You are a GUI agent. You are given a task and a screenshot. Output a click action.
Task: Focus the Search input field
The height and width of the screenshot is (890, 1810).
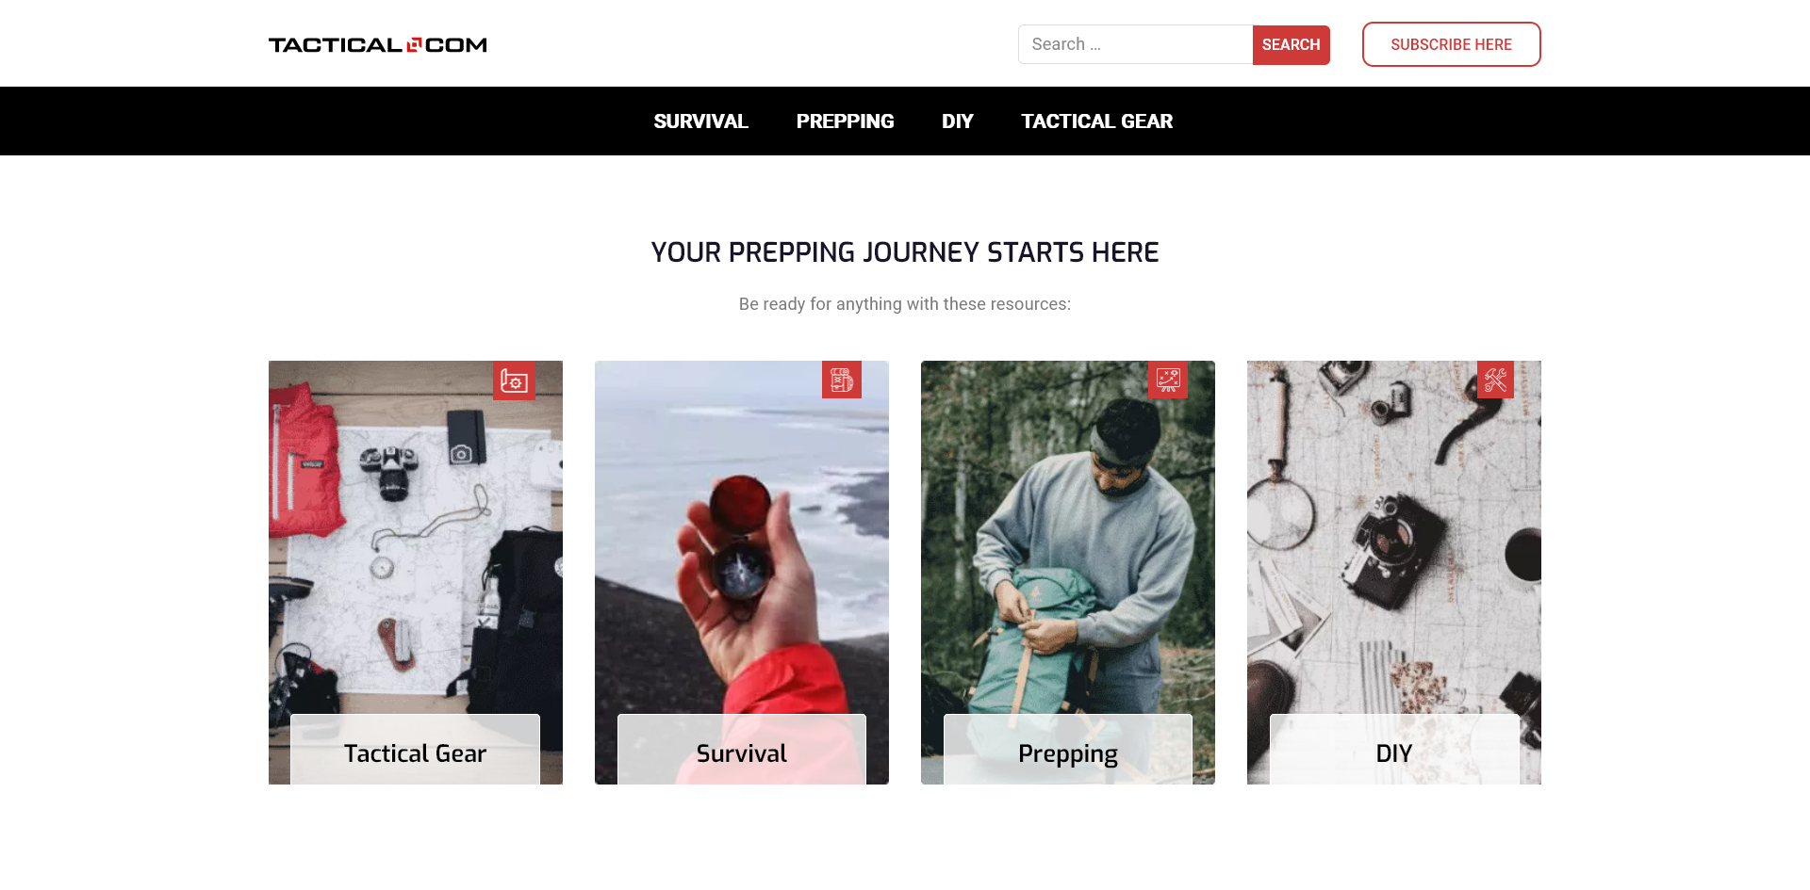[1135, 44]
